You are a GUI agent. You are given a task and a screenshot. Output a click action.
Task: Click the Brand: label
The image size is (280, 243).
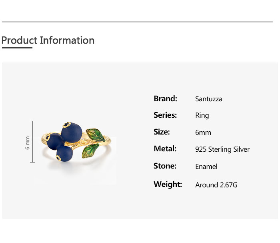pos(165,98)
